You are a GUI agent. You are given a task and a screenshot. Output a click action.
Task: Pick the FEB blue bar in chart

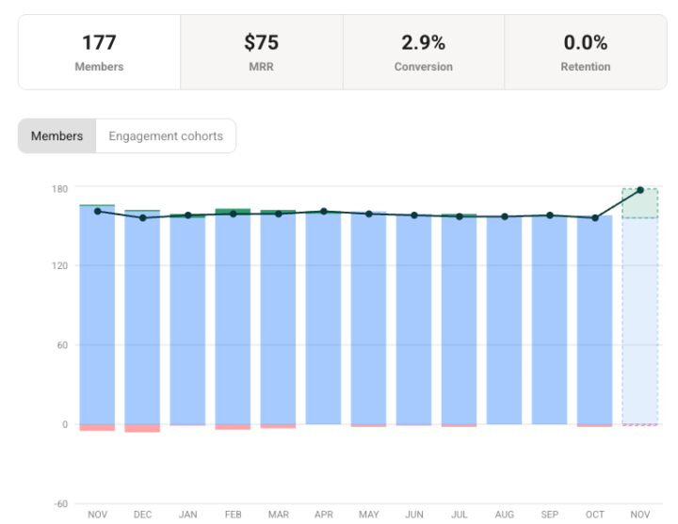[233, 320]
